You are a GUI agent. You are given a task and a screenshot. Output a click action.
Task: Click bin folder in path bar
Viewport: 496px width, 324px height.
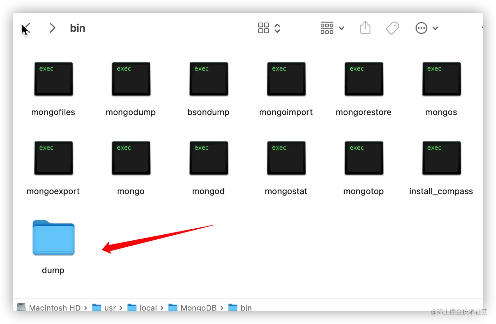(x=240, y=308)
